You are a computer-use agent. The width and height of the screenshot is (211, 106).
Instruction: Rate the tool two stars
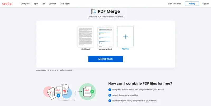tap(51, 70)
